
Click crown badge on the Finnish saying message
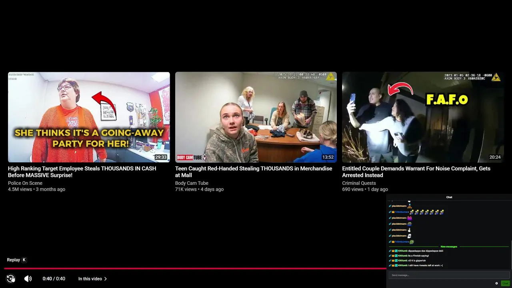pyautogui.click(x=393, y=256)
